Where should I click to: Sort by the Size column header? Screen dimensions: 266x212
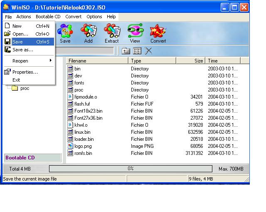point(191,61)
